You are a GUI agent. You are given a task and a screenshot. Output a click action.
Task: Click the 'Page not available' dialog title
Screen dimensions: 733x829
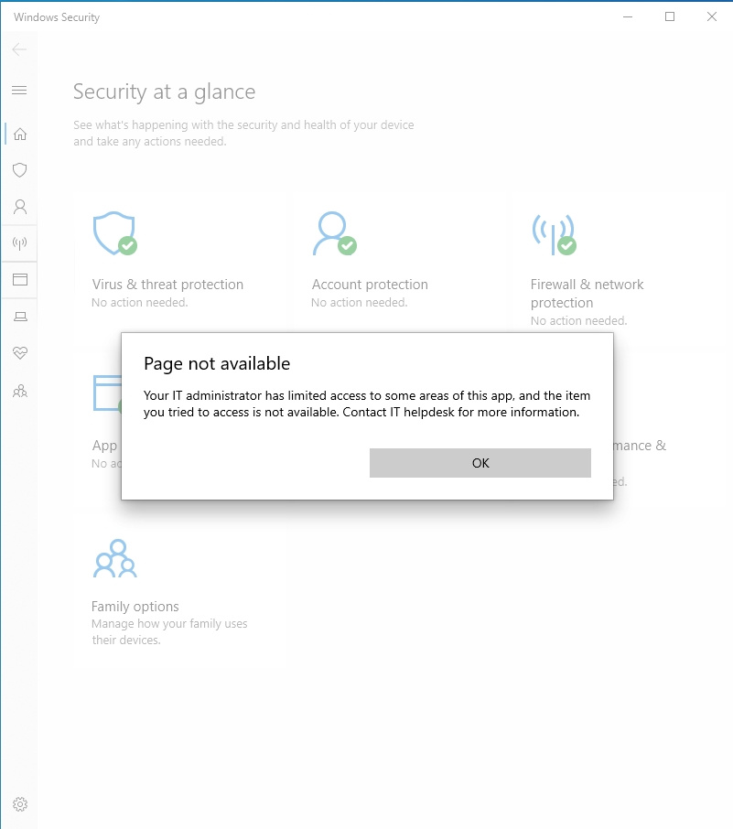click(217, 364)
